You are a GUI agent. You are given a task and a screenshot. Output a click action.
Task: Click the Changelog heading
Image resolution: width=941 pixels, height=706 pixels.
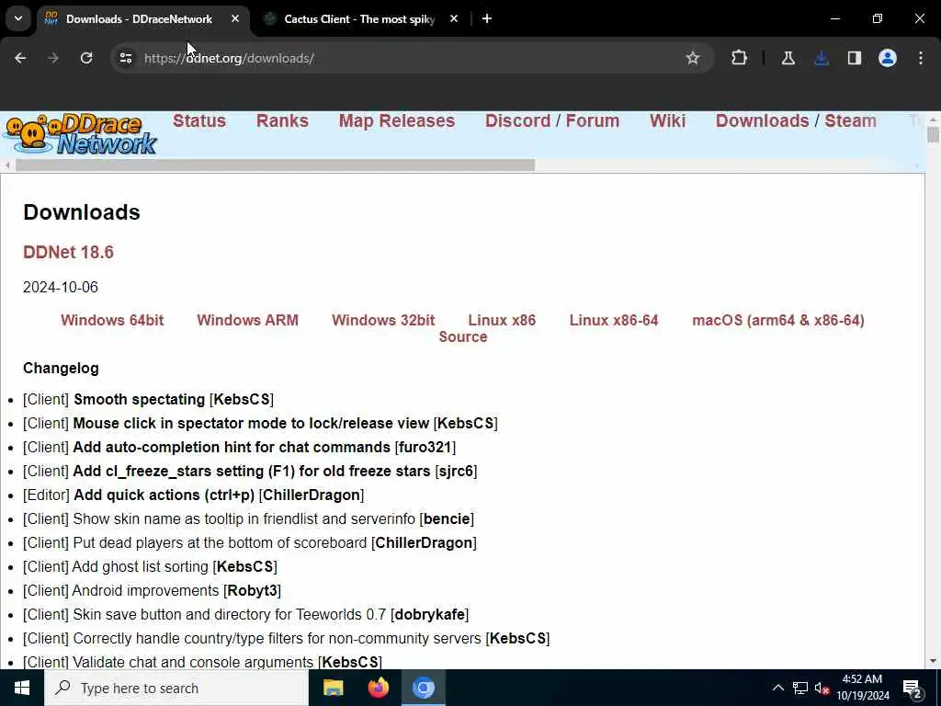(x=61, y=368)
